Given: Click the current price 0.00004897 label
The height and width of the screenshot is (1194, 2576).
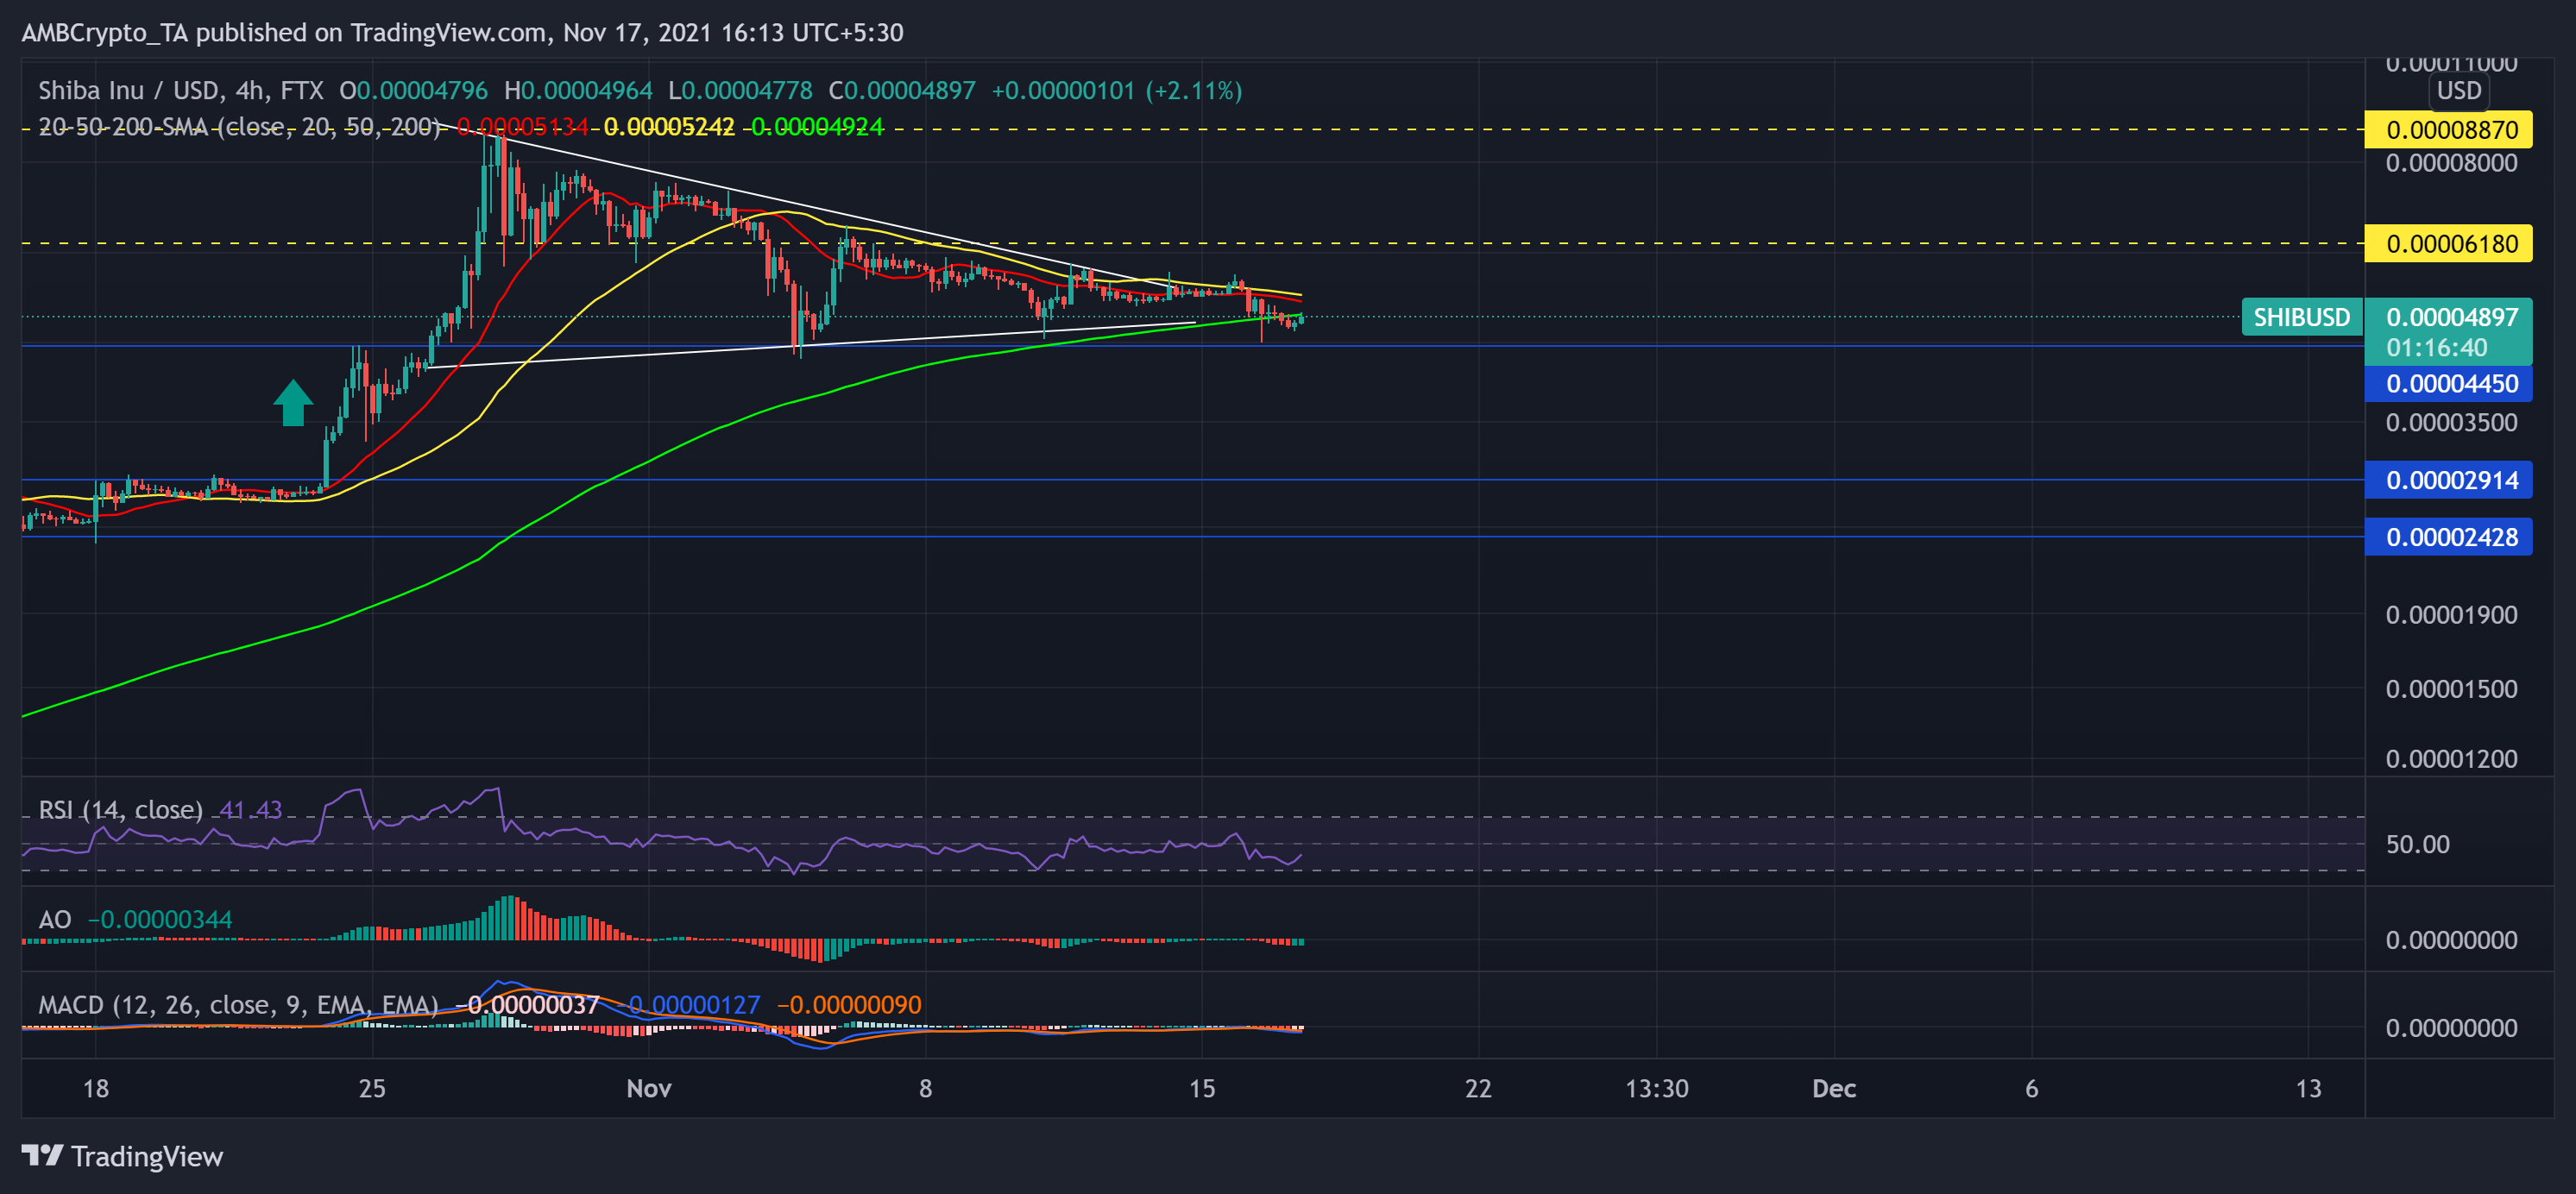Looking at the screenshot, I should 2452,317.
